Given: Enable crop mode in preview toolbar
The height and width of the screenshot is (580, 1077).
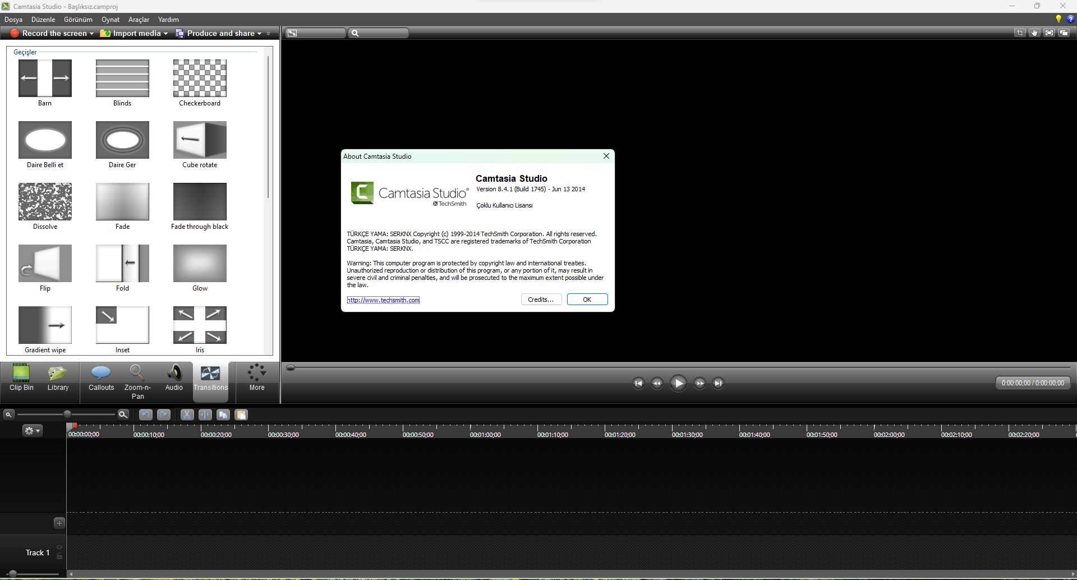Looking at the screenshot, I should [1020, 33].
